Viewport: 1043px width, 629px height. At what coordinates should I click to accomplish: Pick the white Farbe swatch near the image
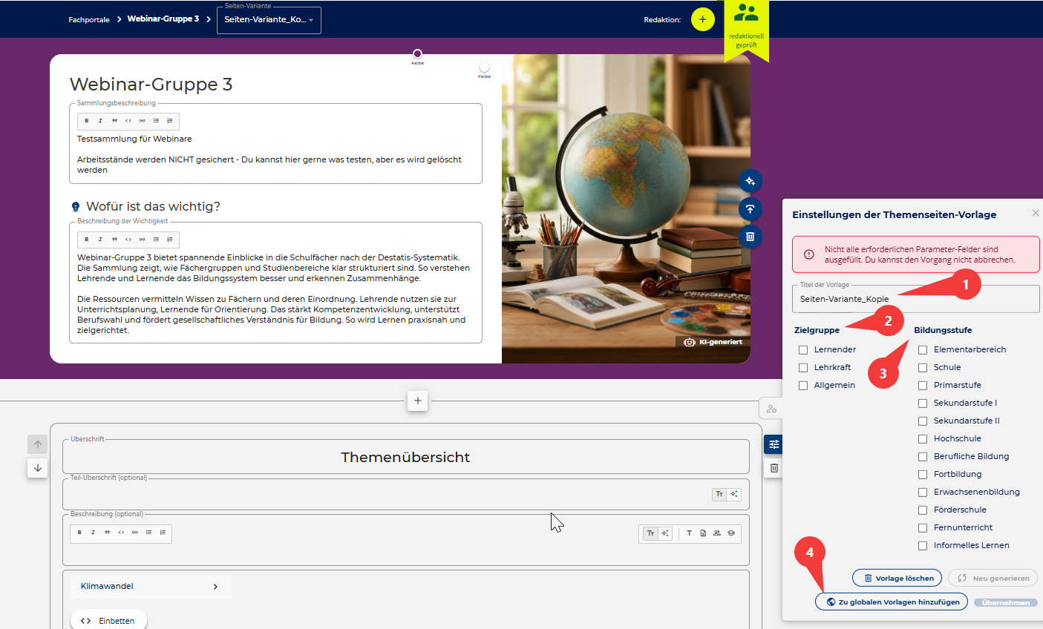pos(485,67)
